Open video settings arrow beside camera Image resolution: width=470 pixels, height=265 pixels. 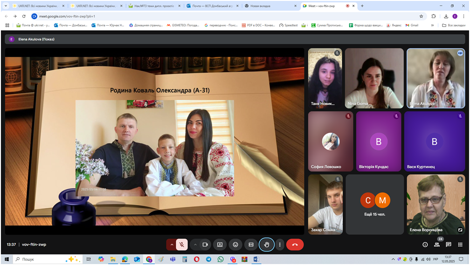[195, 245]
